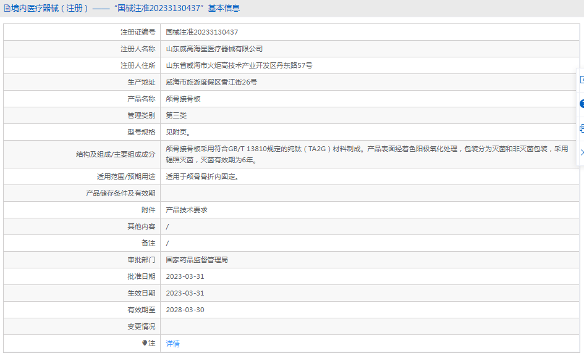The height and width of the screenshot is (356, 584).
Task: Click effective date value in 生效日期 row
Action: tap(185, 293)
